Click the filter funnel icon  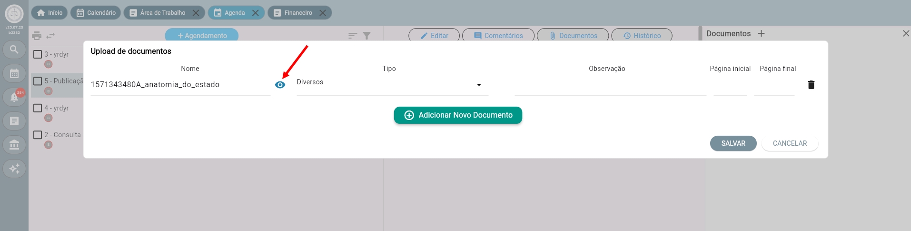click(366, 36)
